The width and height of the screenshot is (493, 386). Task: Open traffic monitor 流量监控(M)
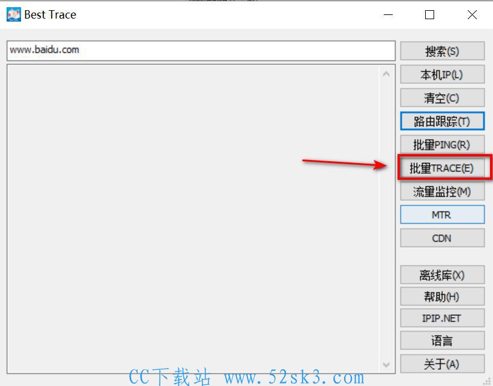point(442,191)
